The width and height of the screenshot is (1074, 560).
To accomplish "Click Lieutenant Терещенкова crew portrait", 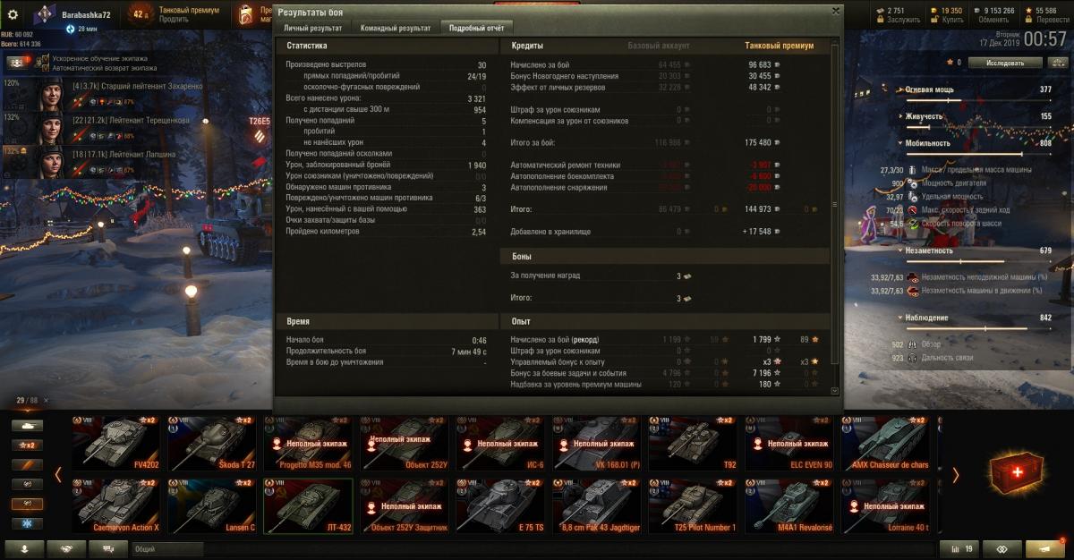I will [49, 128].
